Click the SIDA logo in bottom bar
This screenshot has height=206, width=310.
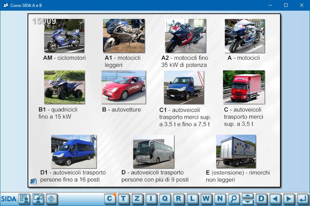coord(9,199)
